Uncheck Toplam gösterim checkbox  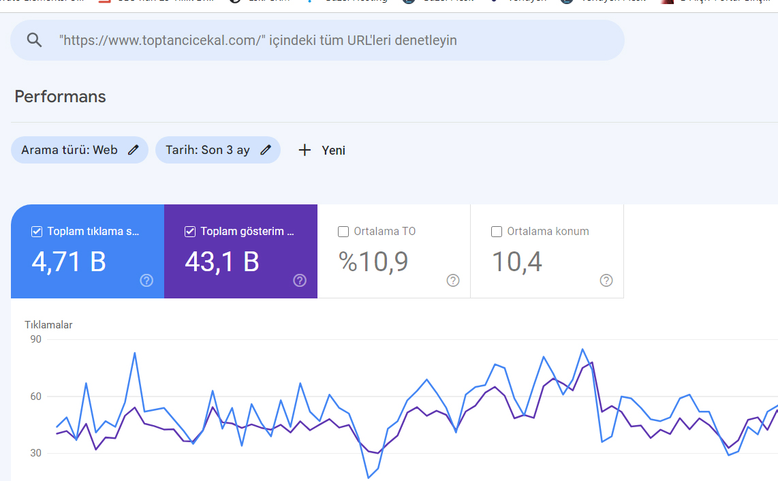pyautogui.click(x=190, y=232)
